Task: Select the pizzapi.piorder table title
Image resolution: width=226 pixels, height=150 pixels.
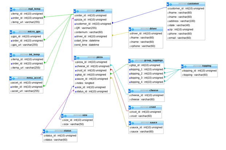Action: point(96,11)
